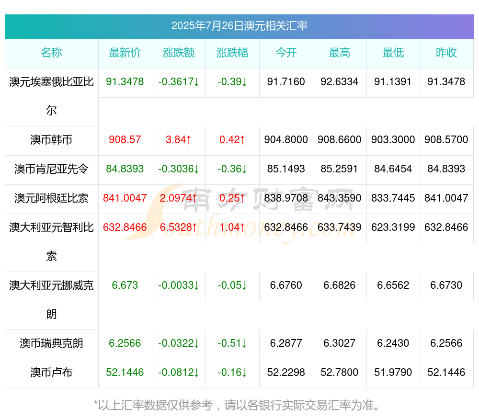
Task: Click high value 633.7439
Action: (x=340, y=227)
